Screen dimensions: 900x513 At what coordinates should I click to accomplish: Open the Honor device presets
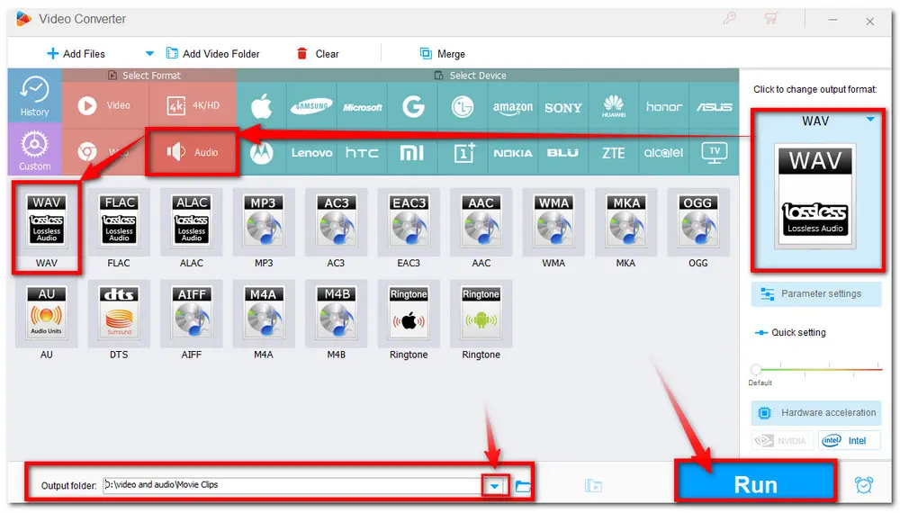663,106
